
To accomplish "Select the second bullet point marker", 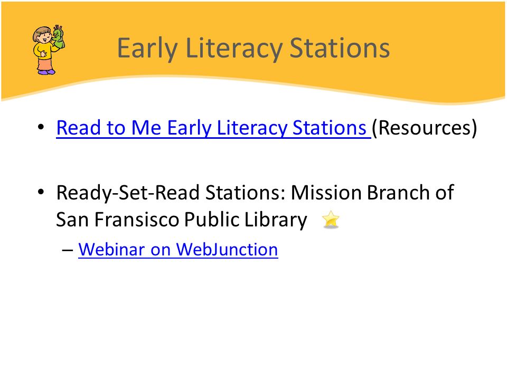I will (41, 192).
